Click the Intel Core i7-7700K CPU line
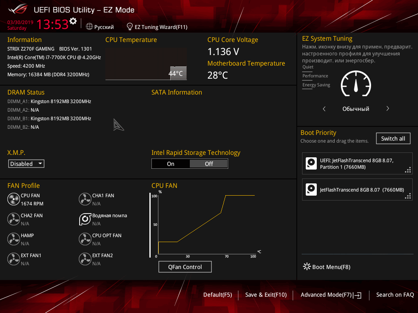 point(54,57)
